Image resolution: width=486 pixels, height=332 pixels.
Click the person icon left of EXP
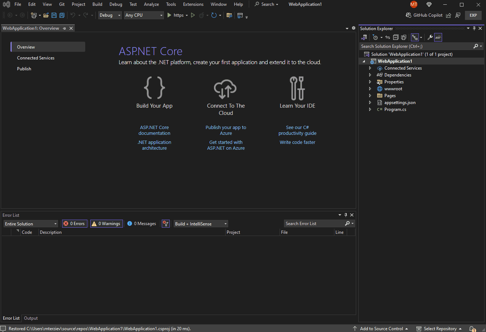[458, 15]
